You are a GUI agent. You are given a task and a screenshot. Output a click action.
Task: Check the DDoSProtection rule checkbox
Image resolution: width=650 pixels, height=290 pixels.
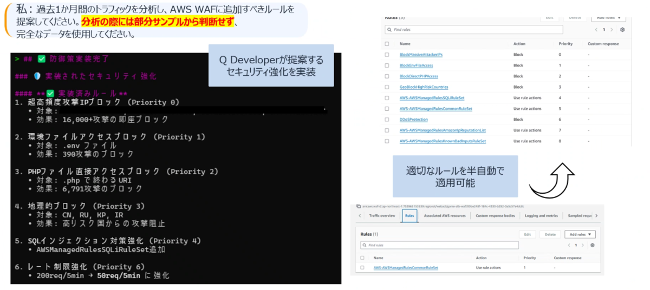click(x=387, y=120)
